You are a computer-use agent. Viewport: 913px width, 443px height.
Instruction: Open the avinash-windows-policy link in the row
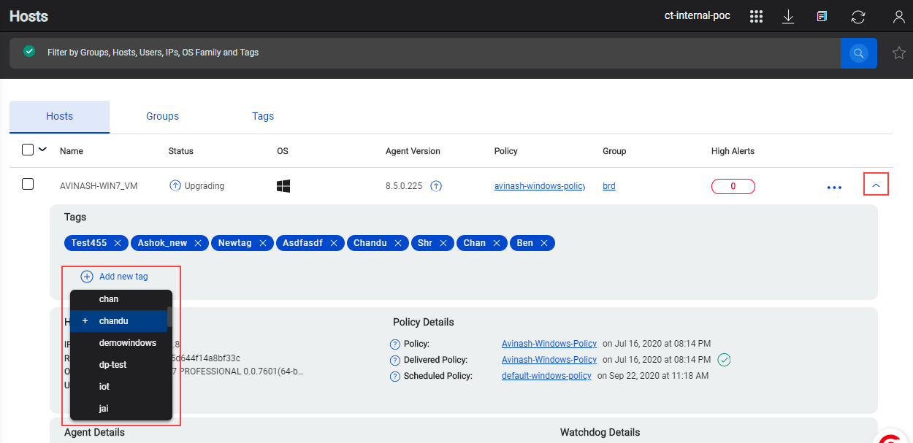tap(540, 186)
